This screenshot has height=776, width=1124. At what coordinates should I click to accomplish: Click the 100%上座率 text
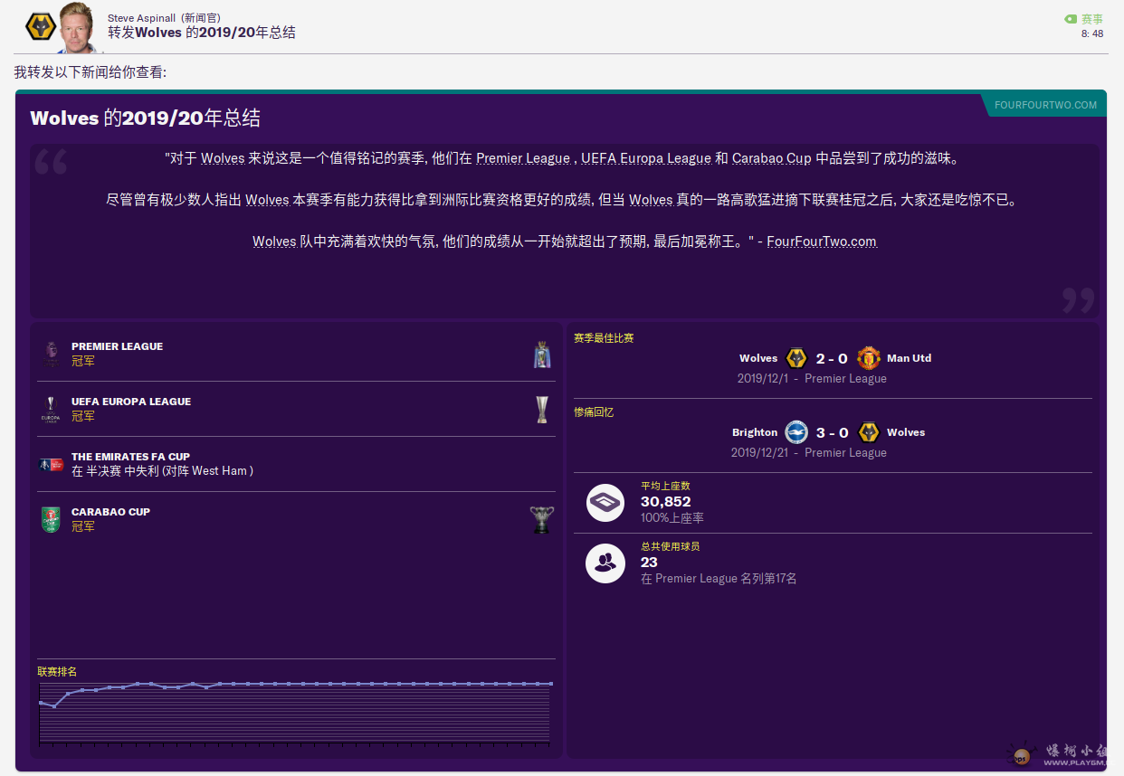coord(672,518)
